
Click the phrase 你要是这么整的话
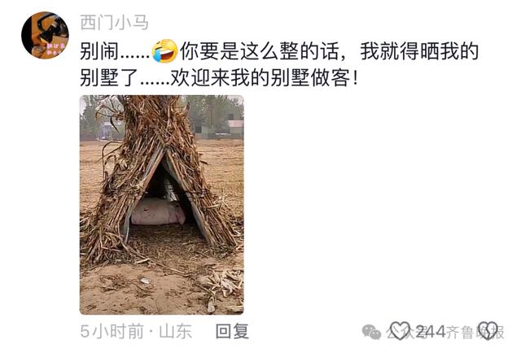[x=260, y=51]
